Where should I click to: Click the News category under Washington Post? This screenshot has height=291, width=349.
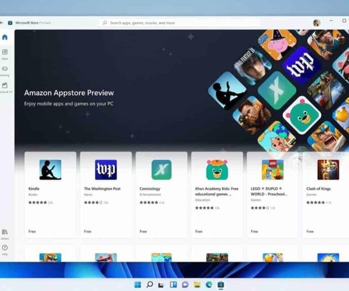click(88, 195)
